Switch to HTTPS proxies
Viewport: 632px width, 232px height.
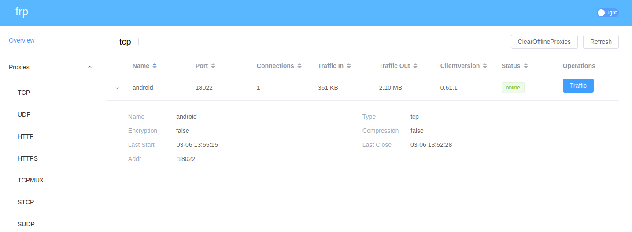coord(28,158)
